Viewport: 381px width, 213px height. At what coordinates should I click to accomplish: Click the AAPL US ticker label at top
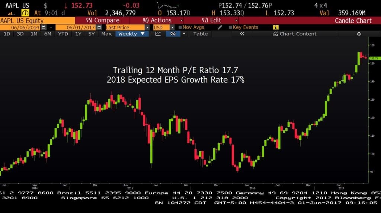tap(17, 5)
